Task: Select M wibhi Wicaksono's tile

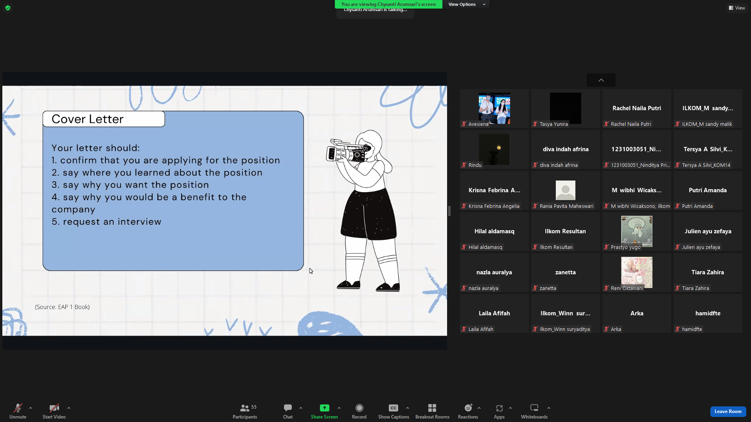Action: click(637, 190)
